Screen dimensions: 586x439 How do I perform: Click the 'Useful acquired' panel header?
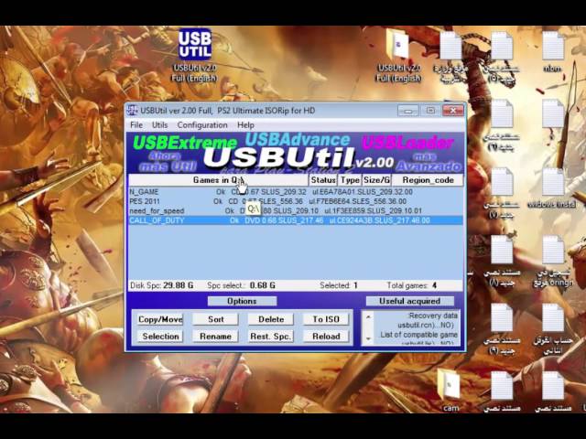coord(409,301)
